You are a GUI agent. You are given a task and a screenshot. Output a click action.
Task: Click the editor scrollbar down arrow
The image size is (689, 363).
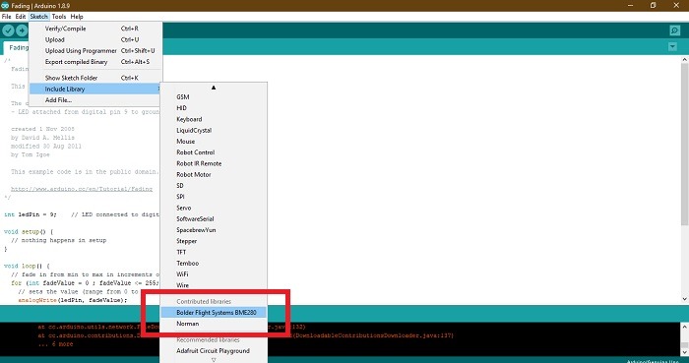point(684,299)
